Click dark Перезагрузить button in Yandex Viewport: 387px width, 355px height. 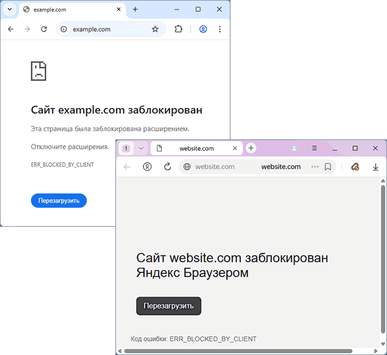pos(169,306)
